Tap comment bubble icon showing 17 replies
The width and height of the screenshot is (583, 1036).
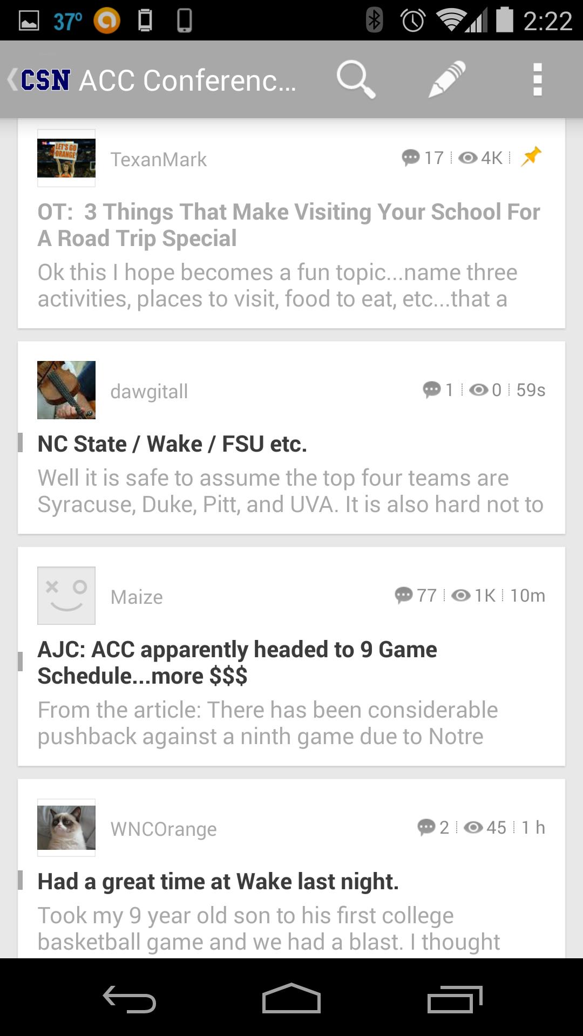click(x=410, y=158)
